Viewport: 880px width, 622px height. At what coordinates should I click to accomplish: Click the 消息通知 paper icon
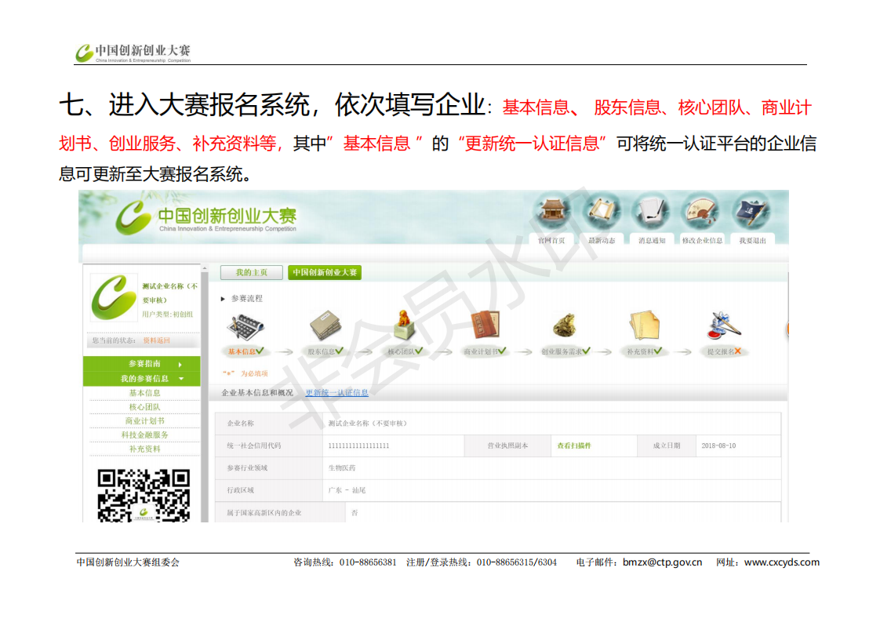click(651, 212)
